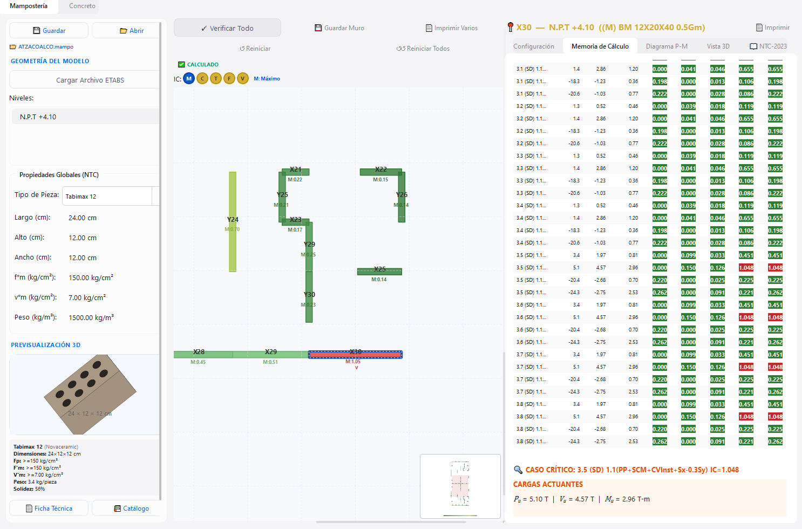The width and height of the screenshot is (802, 529).
Task: Click the pin icon next to X30 title
Action: pos(511,27)
